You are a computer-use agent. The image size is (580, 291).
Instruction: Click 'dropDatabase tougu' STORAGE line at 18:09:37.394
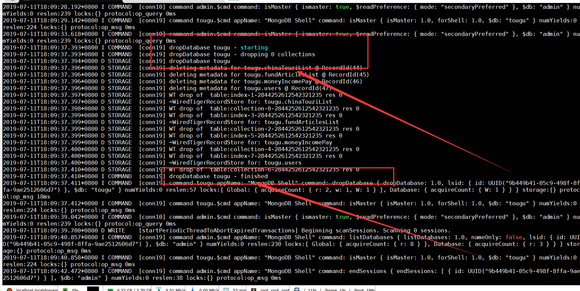(200, 61)
